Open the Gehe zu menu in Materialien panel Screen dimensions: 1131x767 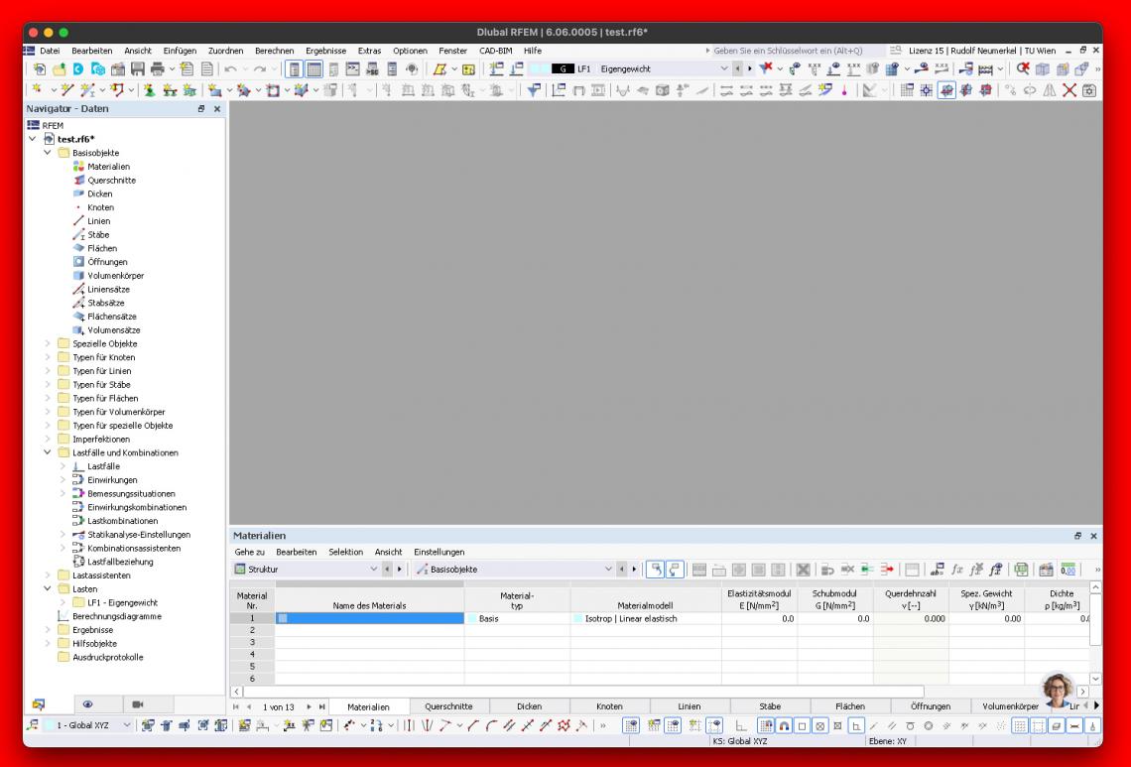[x=250, y=552]
